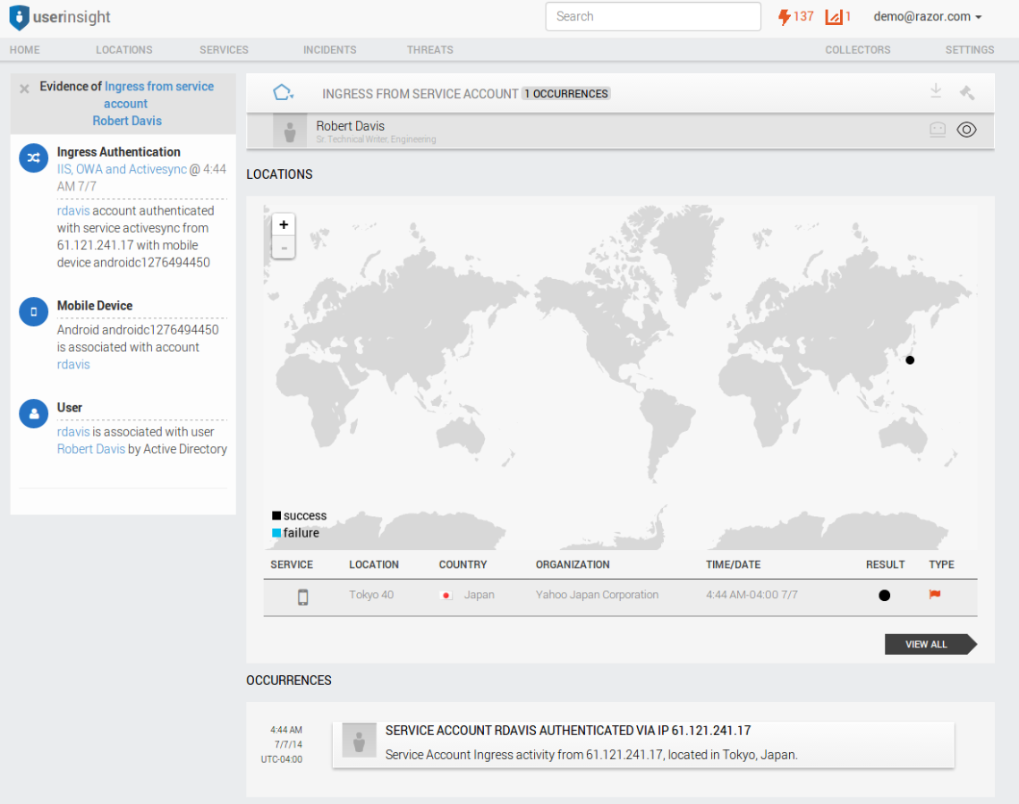Open the lightning bolt alerts counter

coord(785,17)
